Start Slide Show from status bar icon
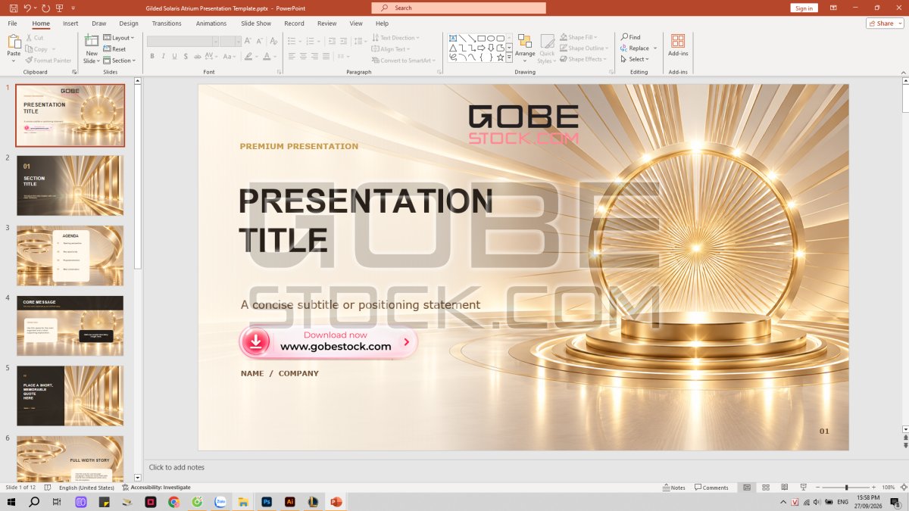Image resolution: width=909 pixels, height=511 pixels. (x=803, y=488)
